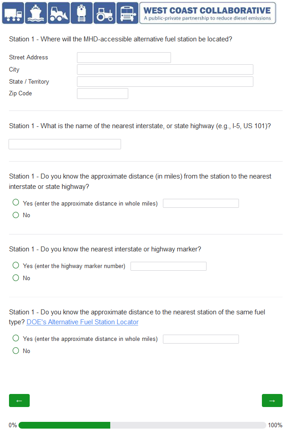Screen dimensions: 288x434
Task: Click into the Zip Code field
Action: pyautogui.click(x=103, y=94)
